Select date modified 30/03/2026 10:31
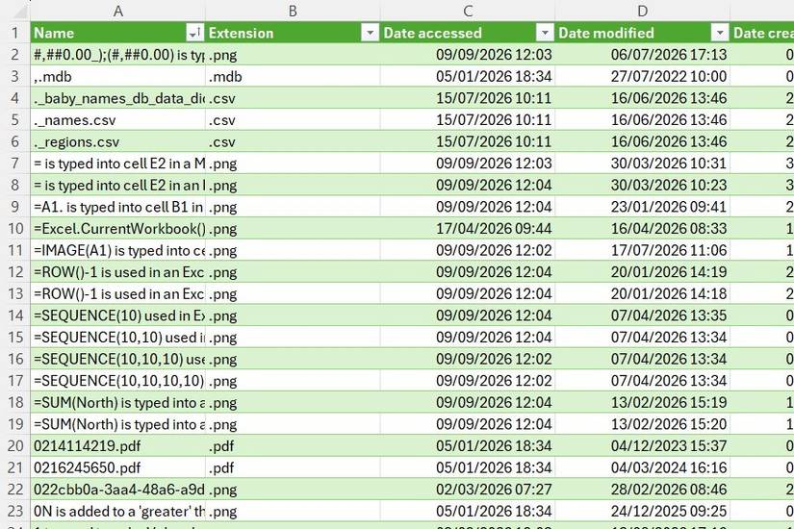The width and height of the screenshot is (794, 529). click(x=642, y=164)
